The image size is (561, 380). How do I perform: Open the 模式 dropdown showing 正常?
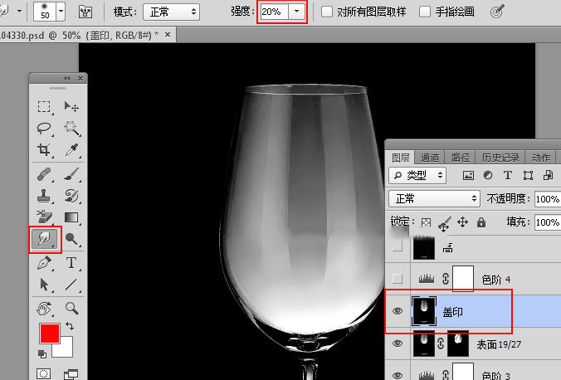tap(171, 12)
